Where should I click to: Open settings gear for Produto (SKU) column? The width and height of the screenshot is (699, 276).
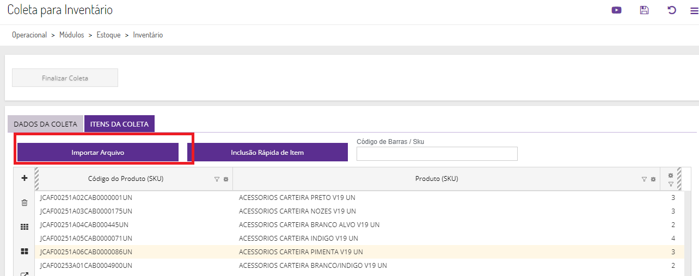pyautogui.click(x=653, y=179)
